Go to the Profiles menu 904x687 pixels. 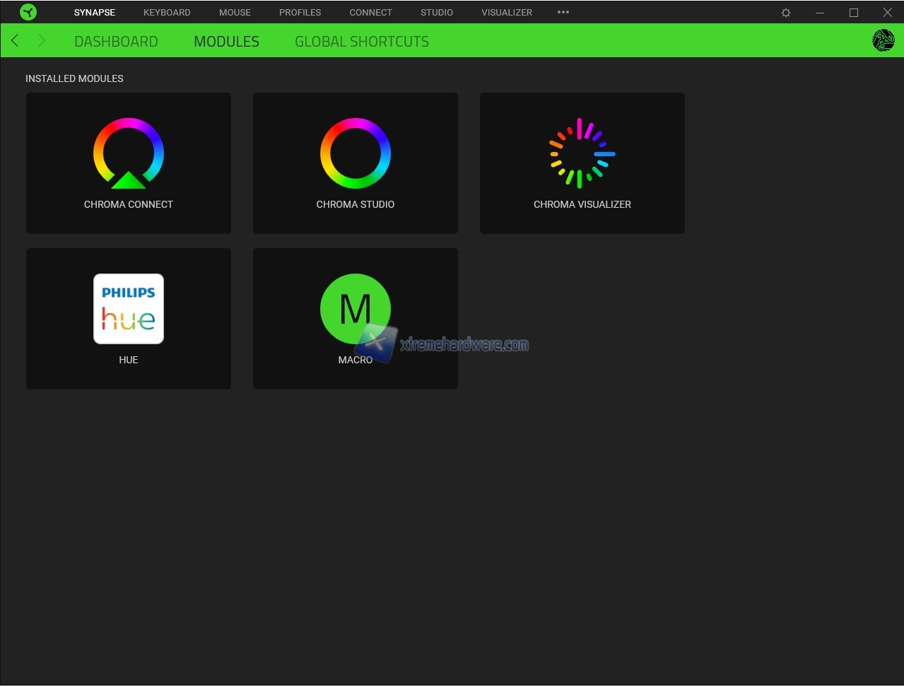point(300,13)
